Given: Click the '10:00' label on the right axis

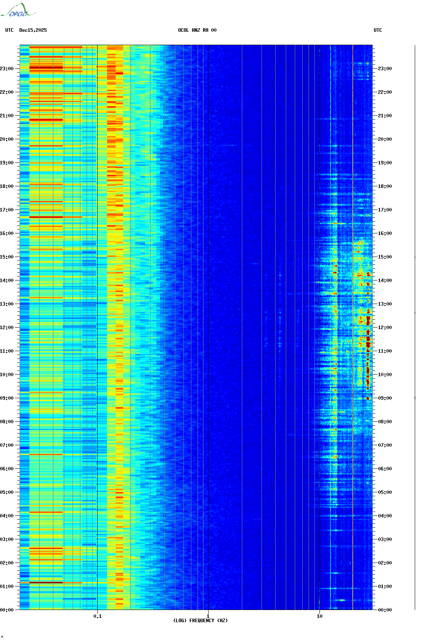Looking at the screenshot, I should tap(385, 375).
